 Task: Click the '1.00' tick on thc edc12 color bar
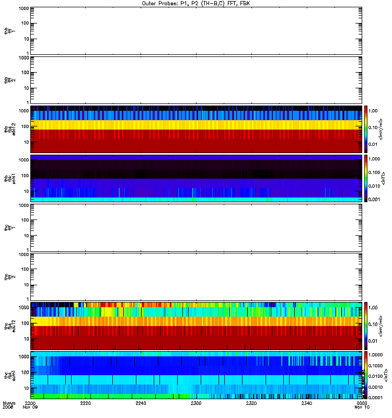(x=373, y=307)
